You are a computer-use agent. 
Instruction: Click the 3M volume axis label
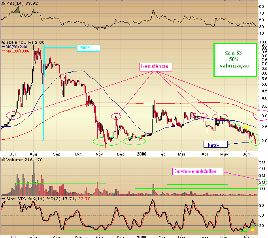(x=262, y=176)
